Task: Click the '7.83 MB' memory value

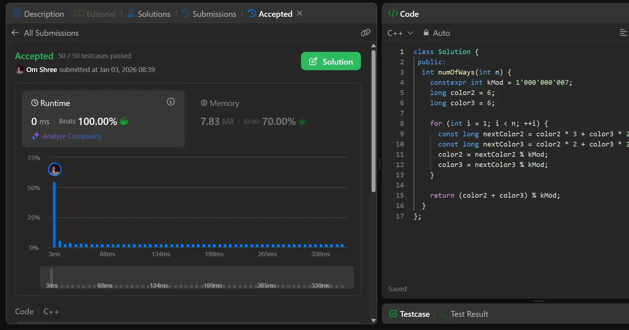Action: click(x=217, y=121)
